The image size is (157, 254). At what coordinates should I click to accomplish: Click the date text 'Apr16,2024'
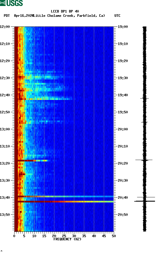(x=24, y=16)
